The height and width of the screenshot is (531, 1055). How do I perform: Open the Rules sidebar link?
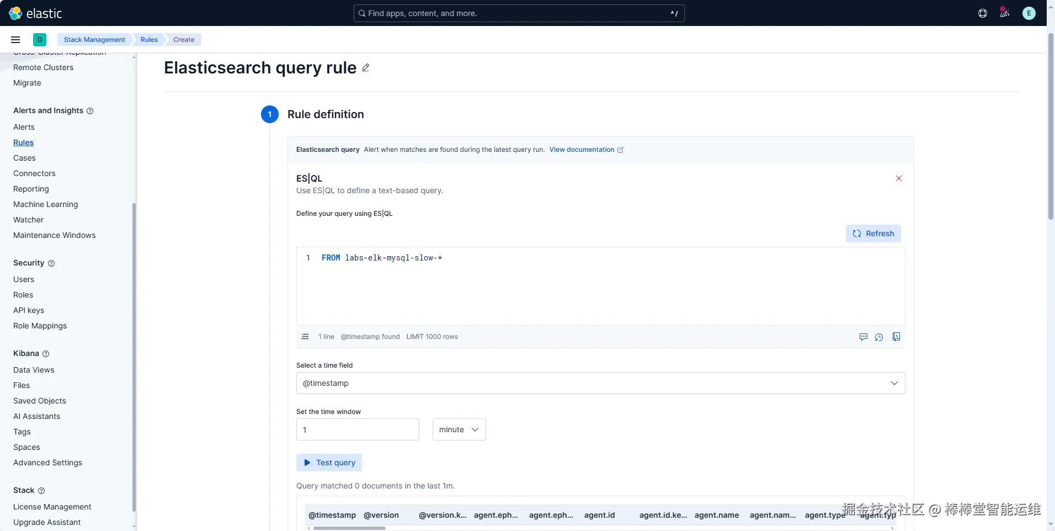point(23,142)
